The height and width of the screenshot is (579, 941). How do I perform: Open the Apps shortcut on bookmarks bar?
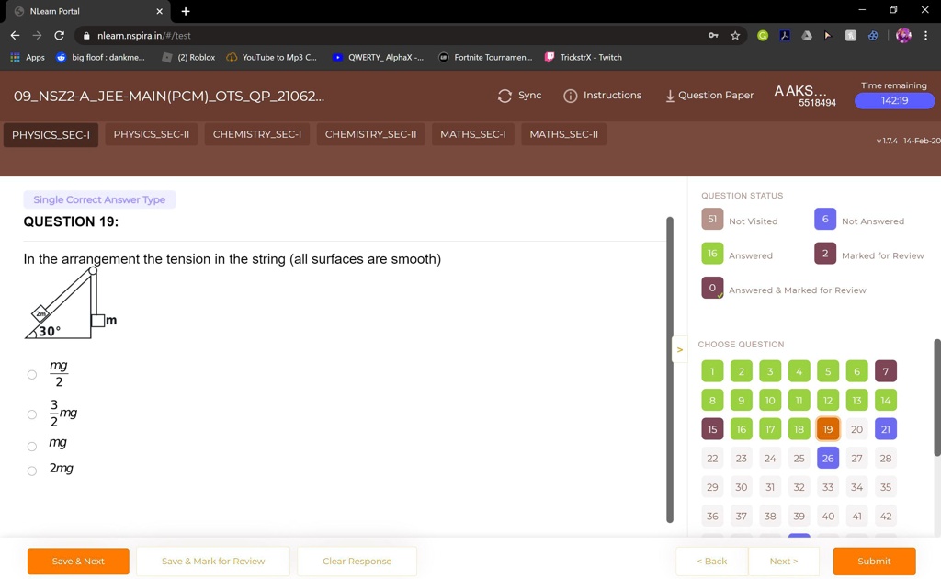28,57
